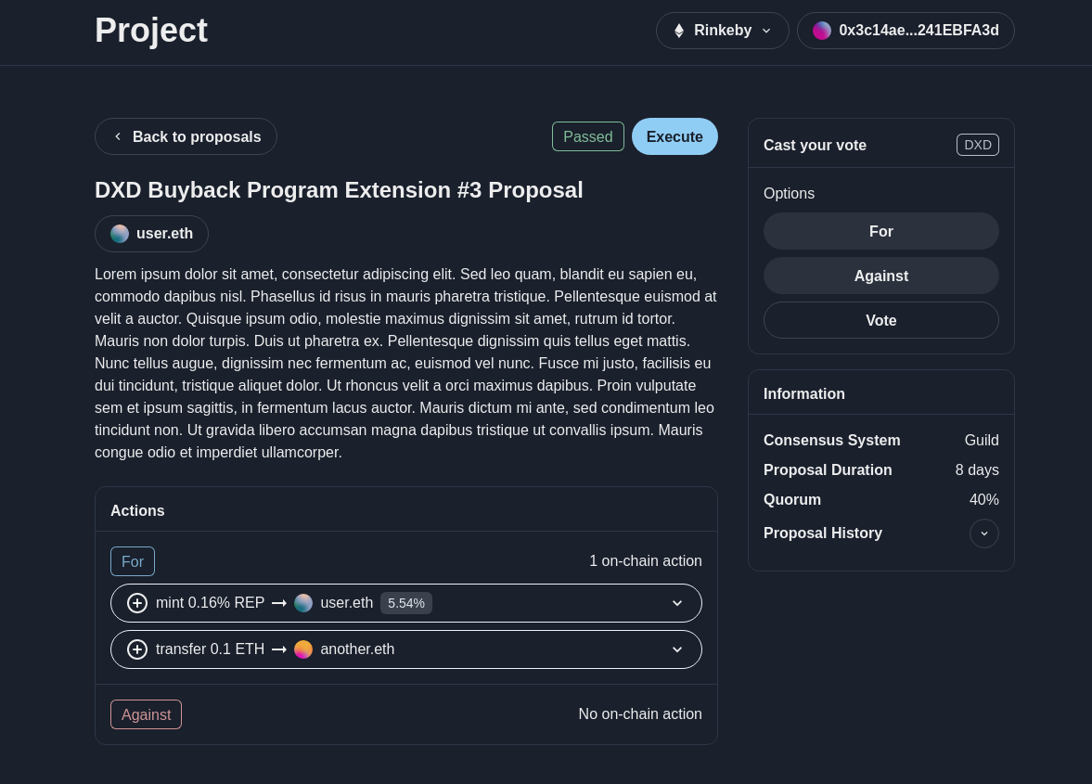
Task: Expand the mint 0.16% REP action details
Action: pos(677,603)
